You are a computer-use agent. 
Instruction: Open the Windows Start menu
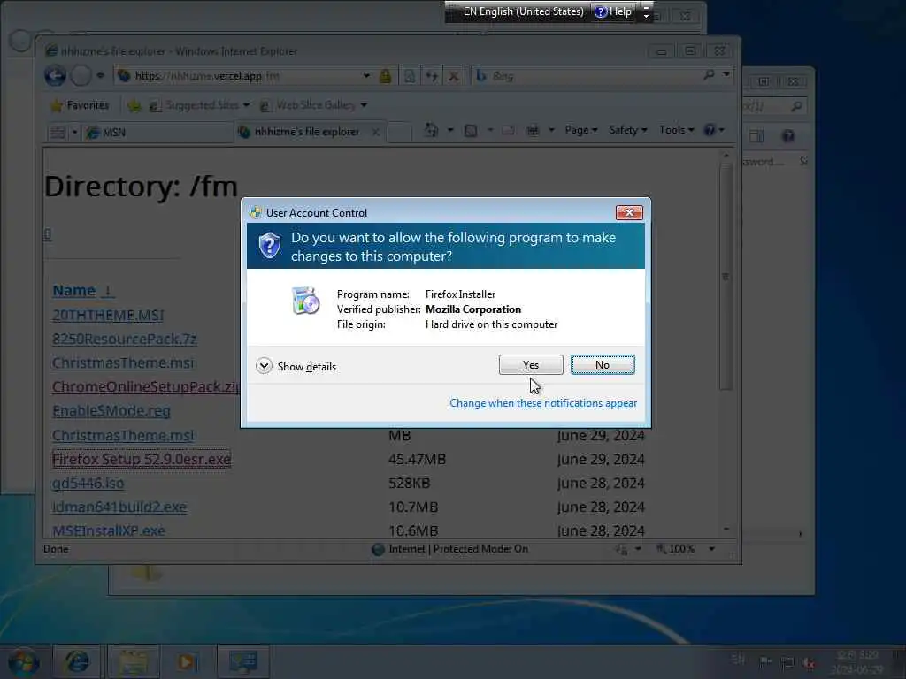pyautogui.click(x=23, y=661)
